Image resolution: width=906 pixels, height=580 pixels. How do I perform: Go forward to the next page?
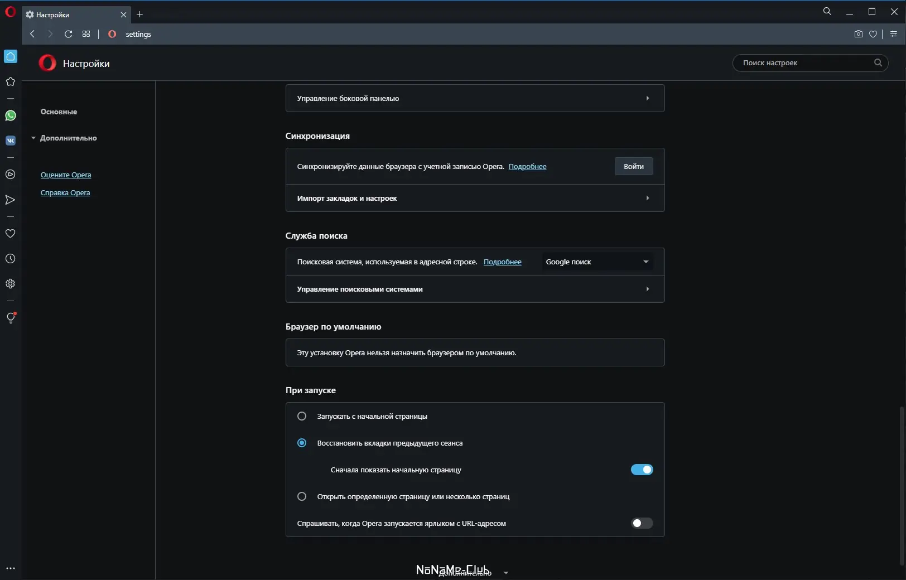point(50,34)
